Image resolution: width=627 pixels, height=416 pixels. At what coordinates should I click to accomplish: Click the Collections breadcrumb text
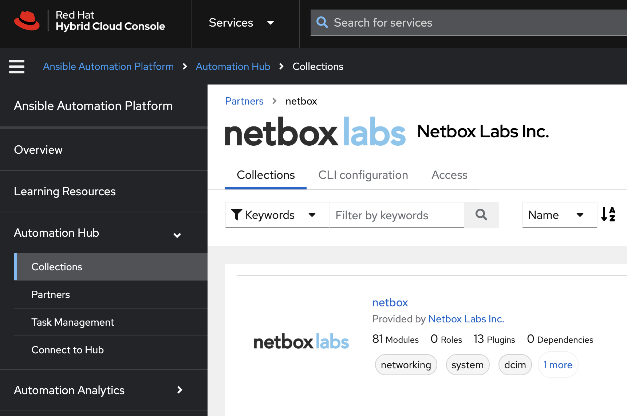coord(318,67)
